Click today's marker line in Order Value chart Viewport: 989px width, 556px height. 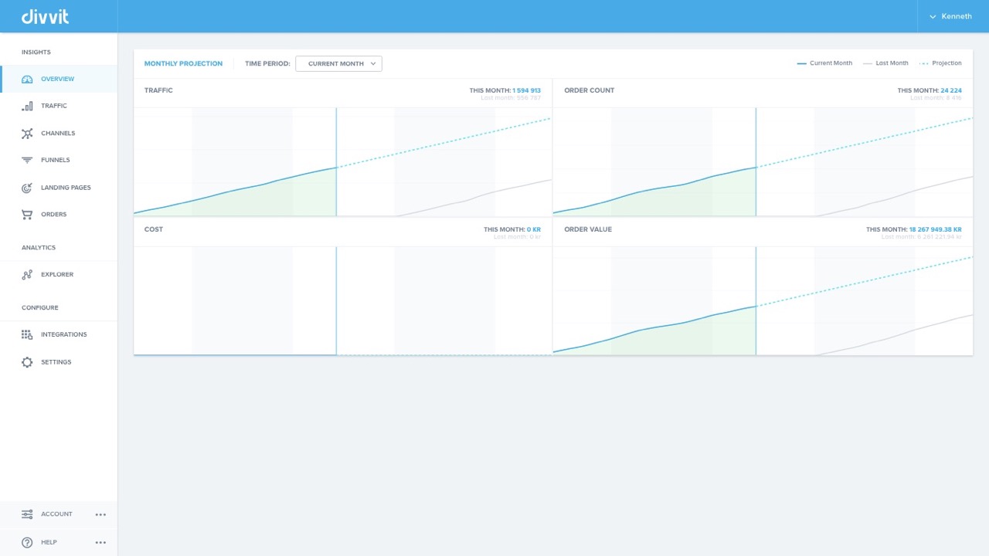[x=756, y=300]
